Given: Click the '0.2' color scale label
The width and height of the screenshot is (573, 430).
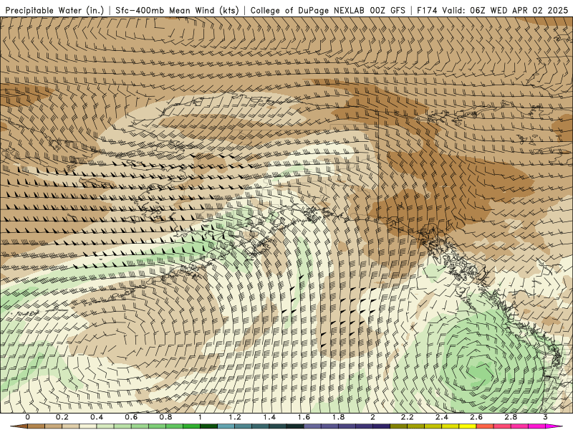Looking at the screenshot, I should 62,417.
